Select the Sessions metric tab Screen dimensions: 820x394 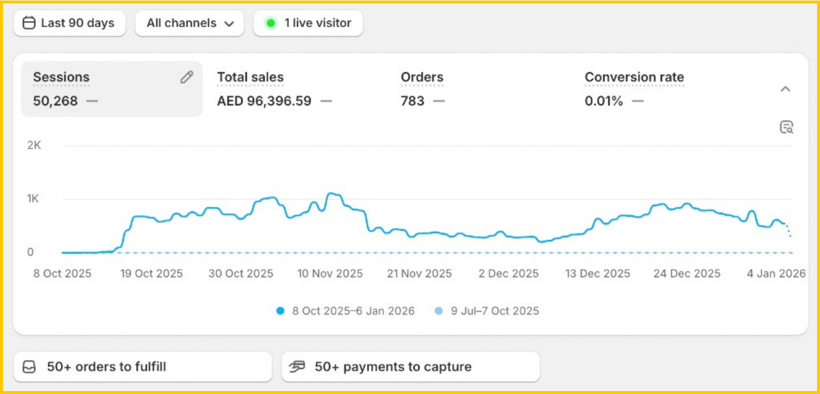point(111,89)
